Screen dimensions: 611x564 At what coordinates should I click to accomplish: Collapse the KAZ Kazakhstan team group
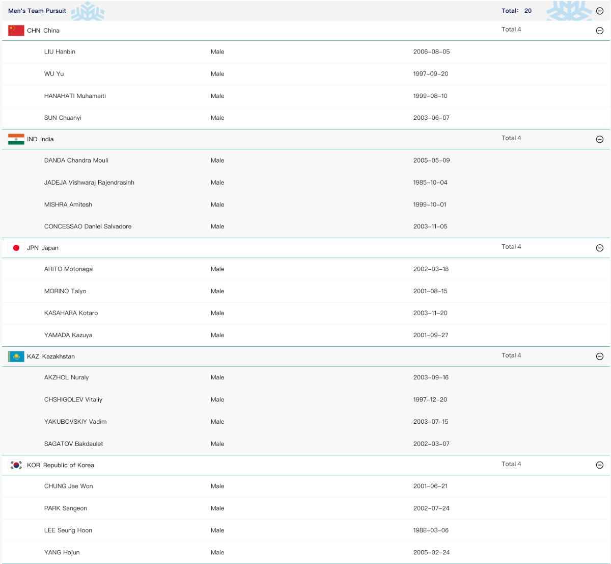[x=599, y=356]
